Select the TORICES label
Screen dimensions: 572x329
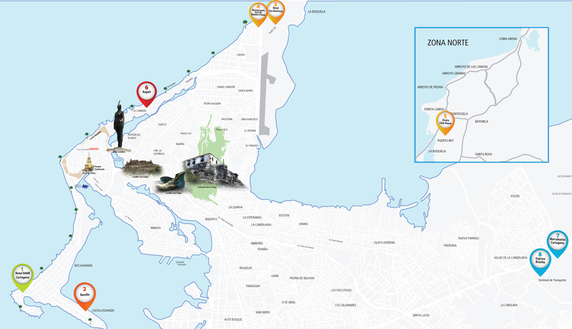(162, 124)
